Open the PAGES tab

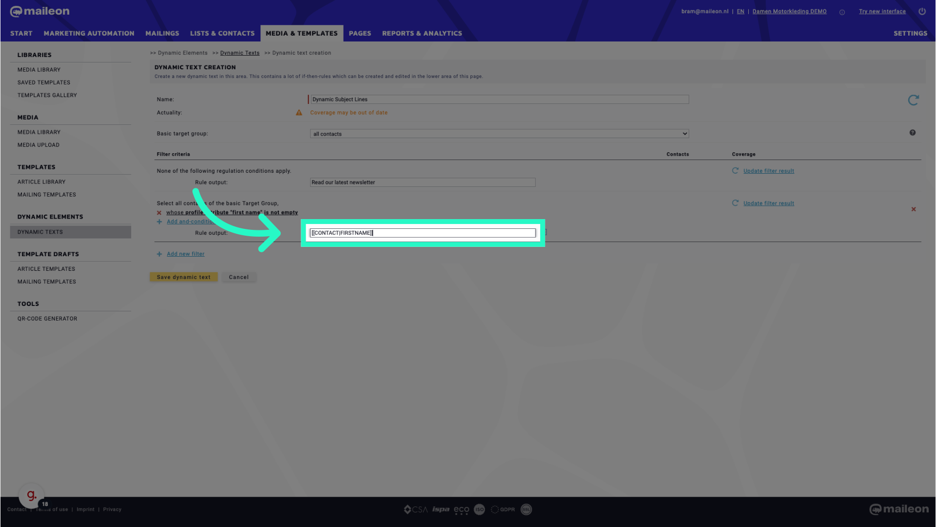pos(360,33)
